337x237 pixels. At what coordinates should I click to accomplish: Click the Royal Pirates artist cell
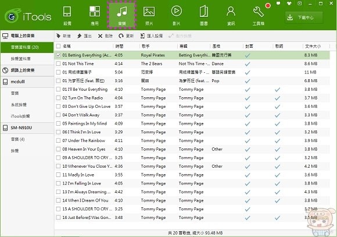click(153, 55)
